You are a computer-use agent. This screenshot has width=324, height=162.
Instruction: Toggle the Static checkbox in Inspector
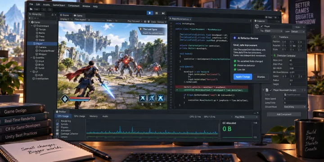(294, 27)
